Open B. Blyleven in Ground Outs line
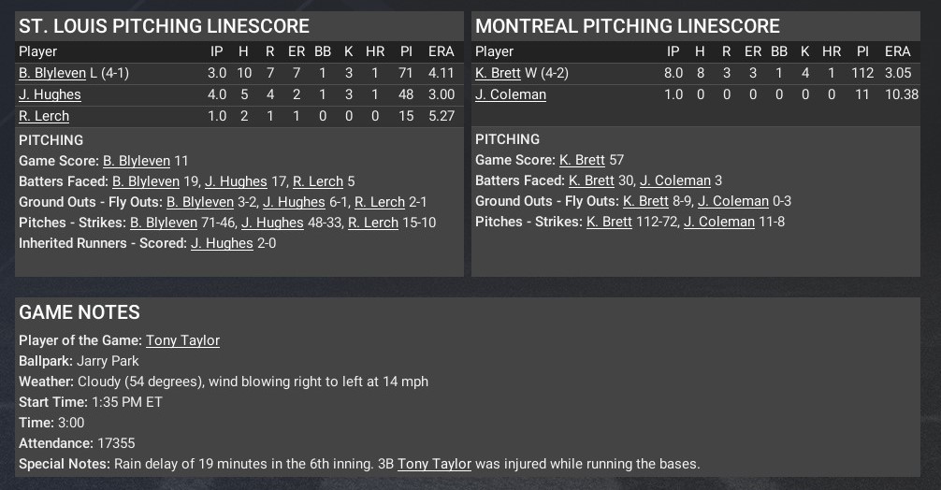 200,202
